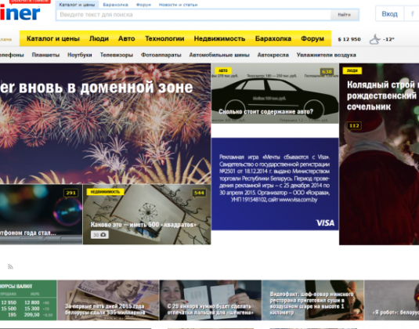The height and width of the screenshot is (329, 419).
Task: Open the 30-photo camera gallery badge
Action: (99, 235)
